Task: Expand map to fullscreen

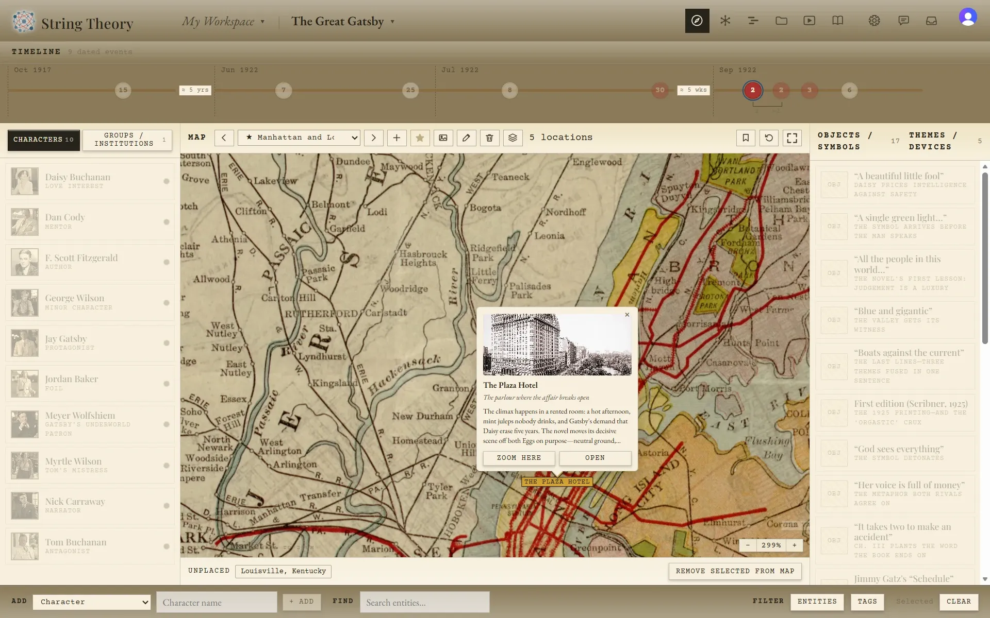Action: [792, 138]
